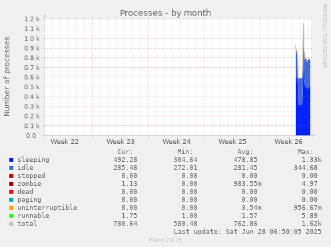The height and width of the screenshot is (247, 331).
Task: Click idle minimum value 272.01
Action: click(185, 168)
